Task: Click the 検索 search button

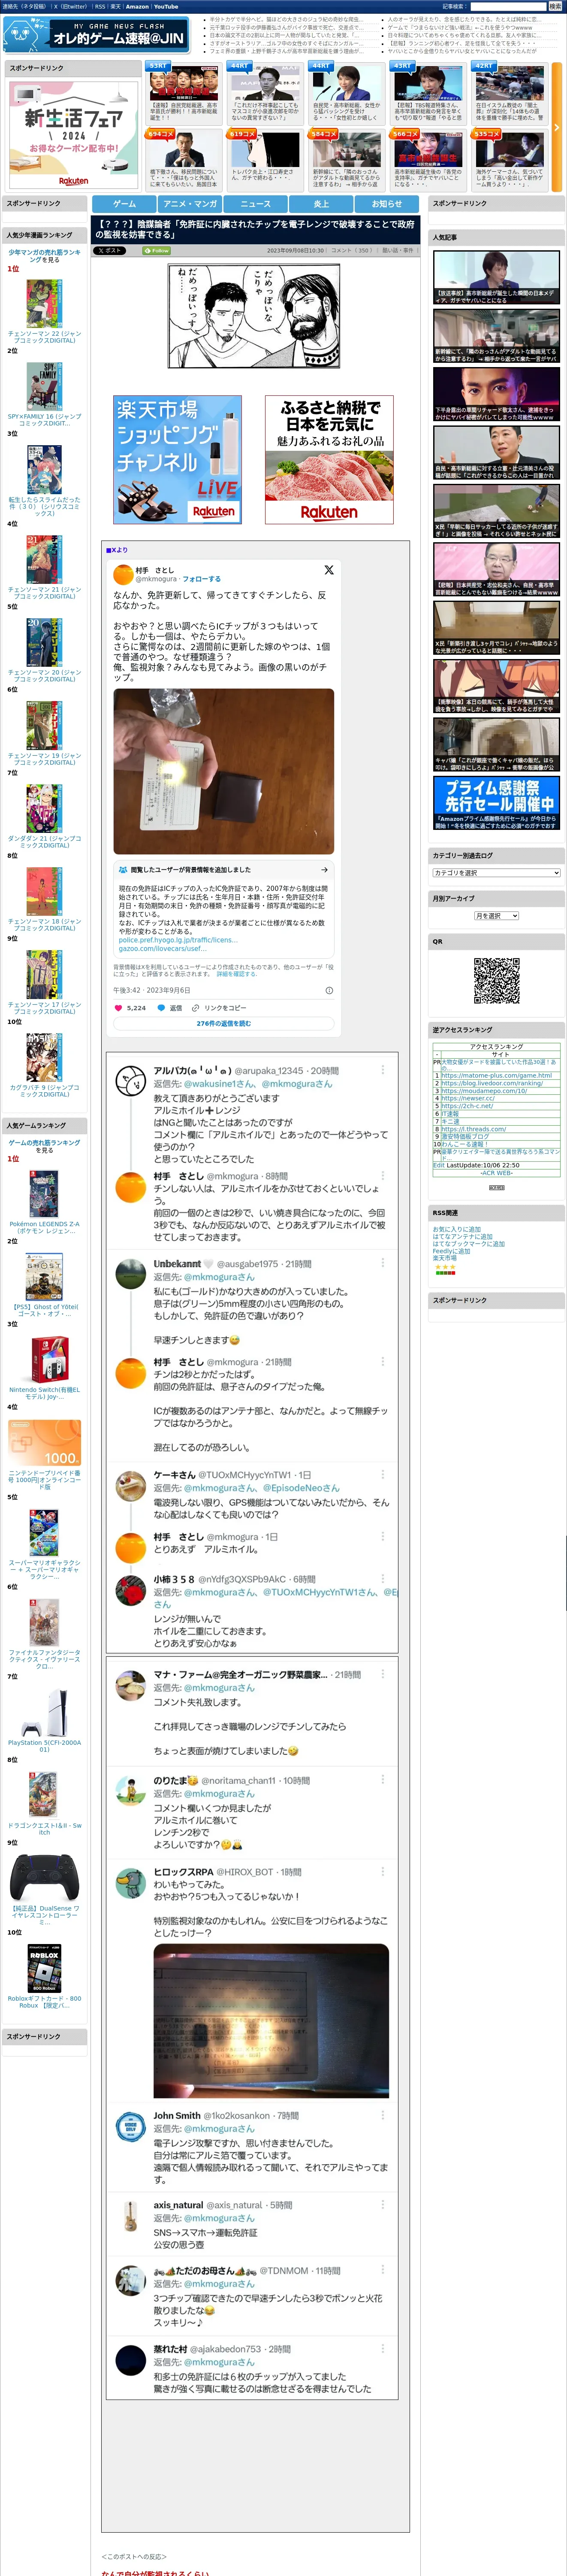Action: (555, 7)
